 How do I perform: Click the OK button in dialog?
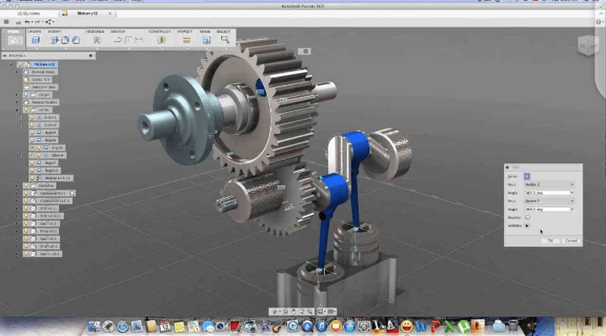tap(549, 240)
